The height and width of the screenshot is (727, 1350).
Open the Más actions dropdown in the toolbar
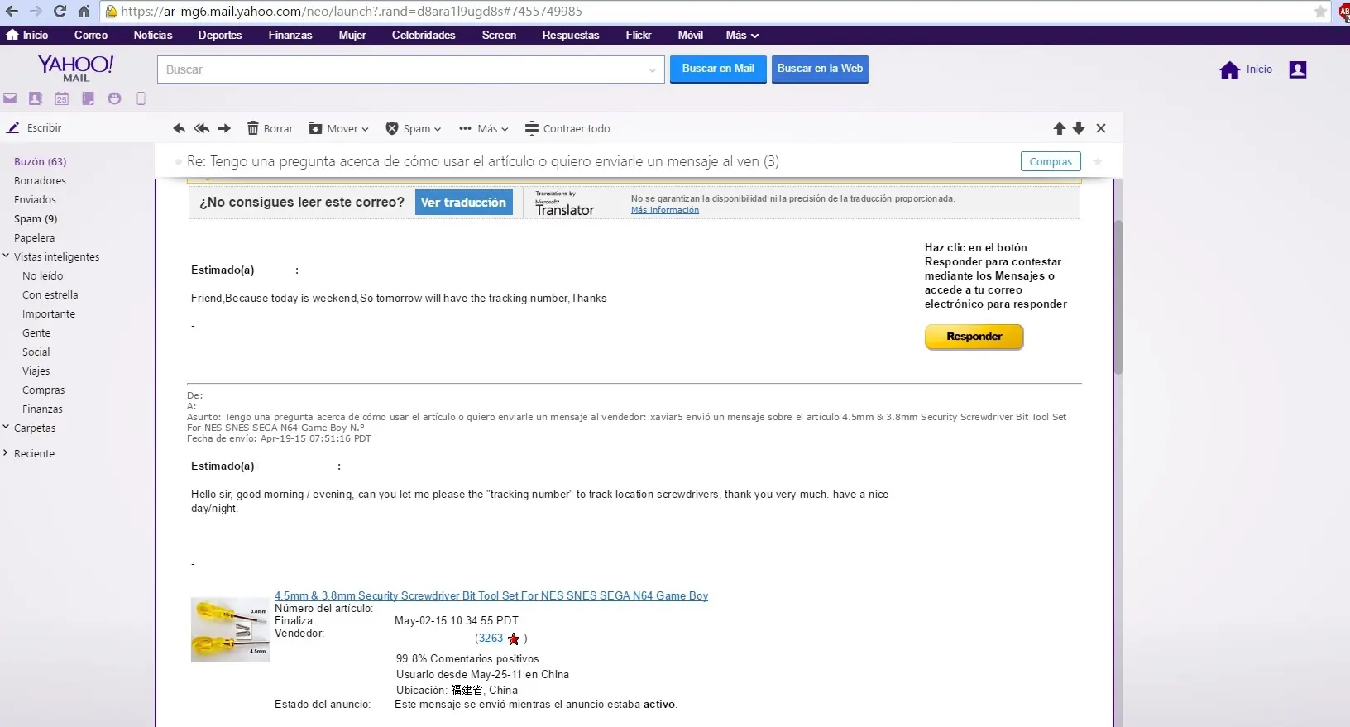tap(484, 128)
